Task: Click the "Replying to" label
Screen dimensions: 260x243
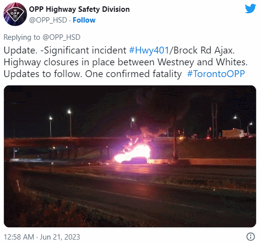Action: [x=22, y=37]
